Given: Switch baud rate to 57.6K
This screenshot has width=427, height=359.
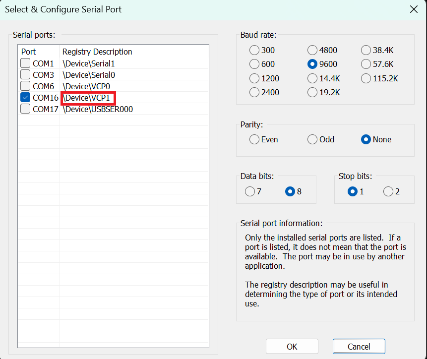Looking at the screenshot, I should pos(366,64).
